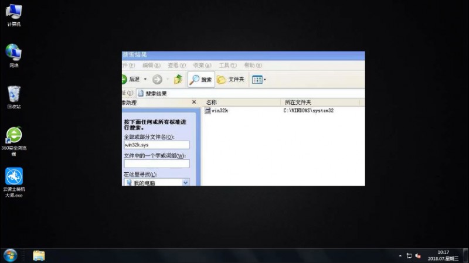Expand the Look in (我的电脑) dropdown

click(185, 182)
